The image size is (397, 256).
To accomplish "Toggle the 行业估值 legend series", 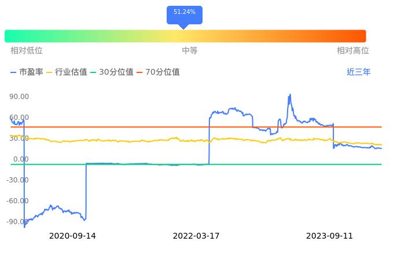I will (x=67, y=72).
